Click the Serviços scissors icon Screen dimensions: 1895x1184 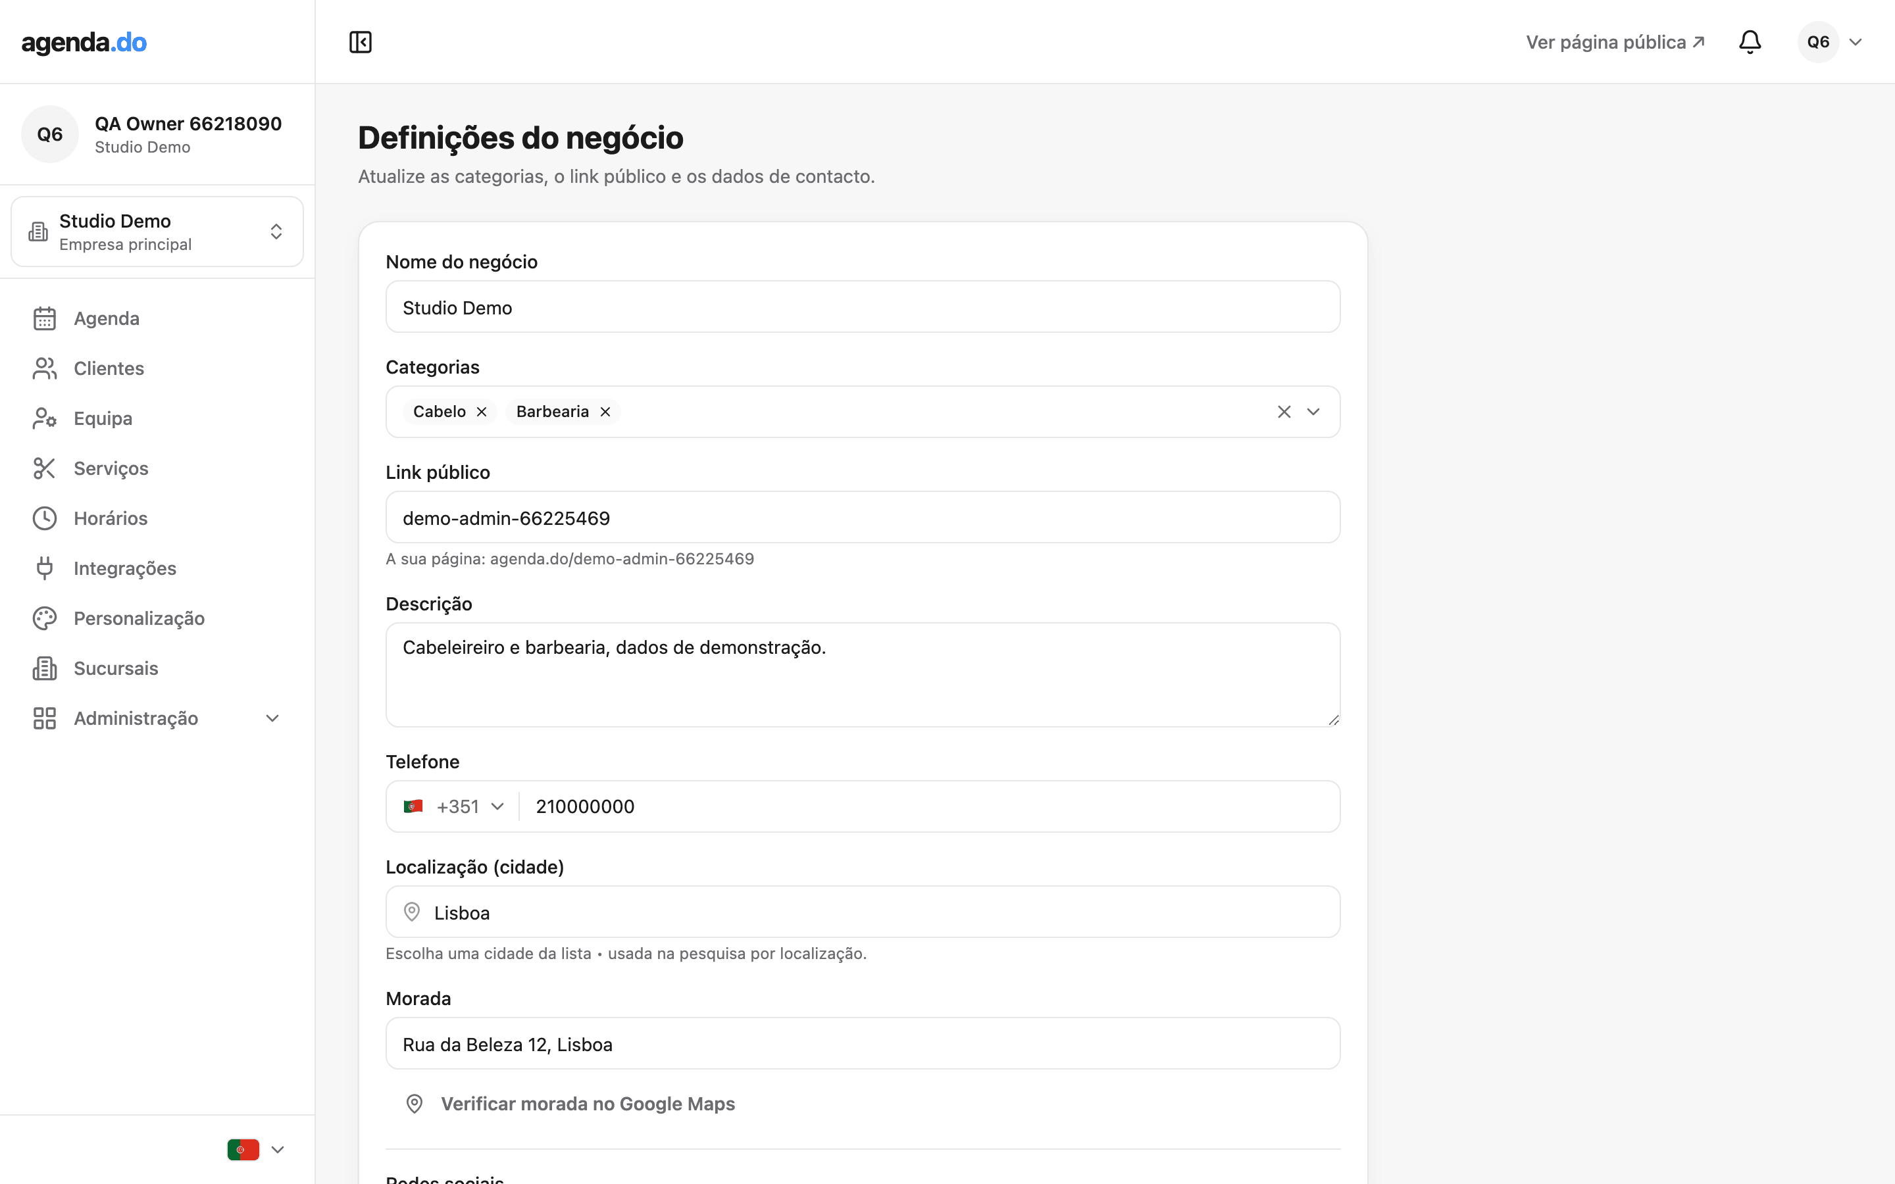tap(45, 468)
